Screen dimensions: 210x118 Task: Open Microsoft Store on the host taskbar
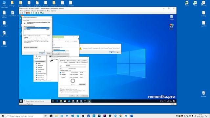click(51, 116)
